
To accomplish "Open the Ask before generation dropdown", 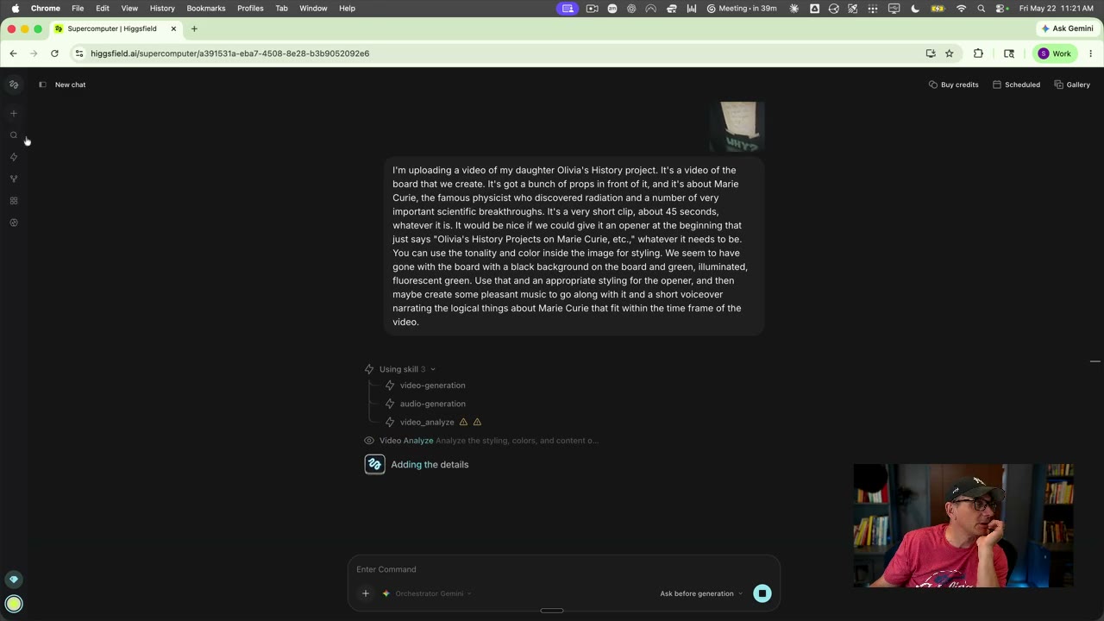I will click(701, 593).
